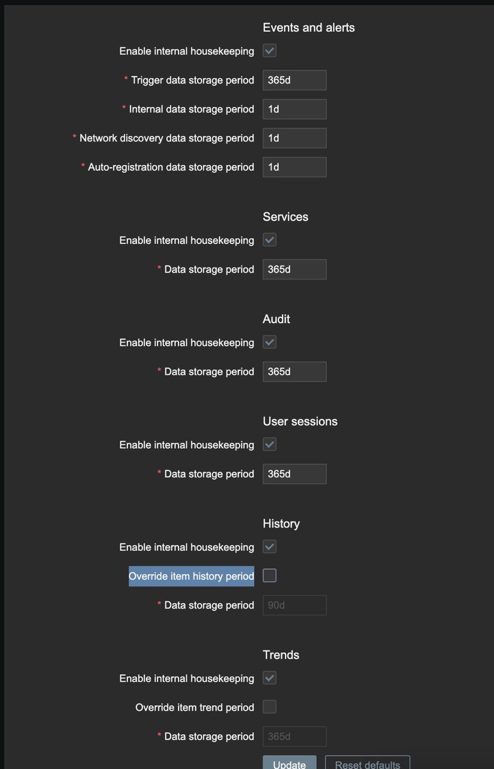Viewport: 494px width, 769px height.
Task: Click the User sessions section heading
Action: click(x=300, y=421)
